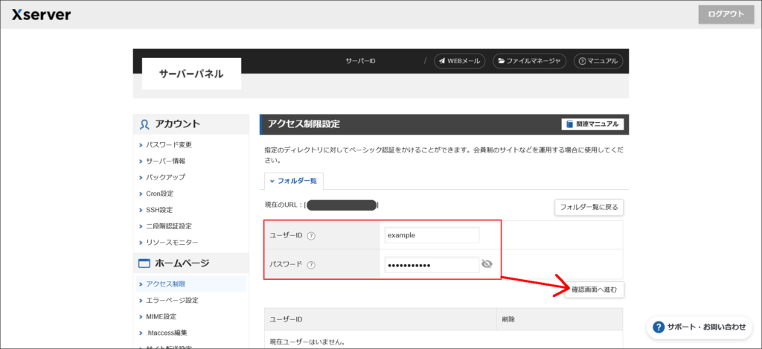The image size is (762, 349).
Task: Open サーバー情報 in the sidebar
Action: [x=165, y=161]
